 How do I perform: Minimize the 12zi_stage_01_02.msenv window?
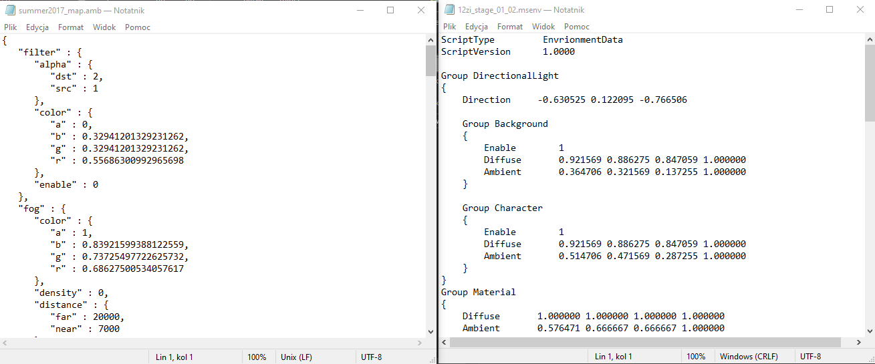pos(799,10)
